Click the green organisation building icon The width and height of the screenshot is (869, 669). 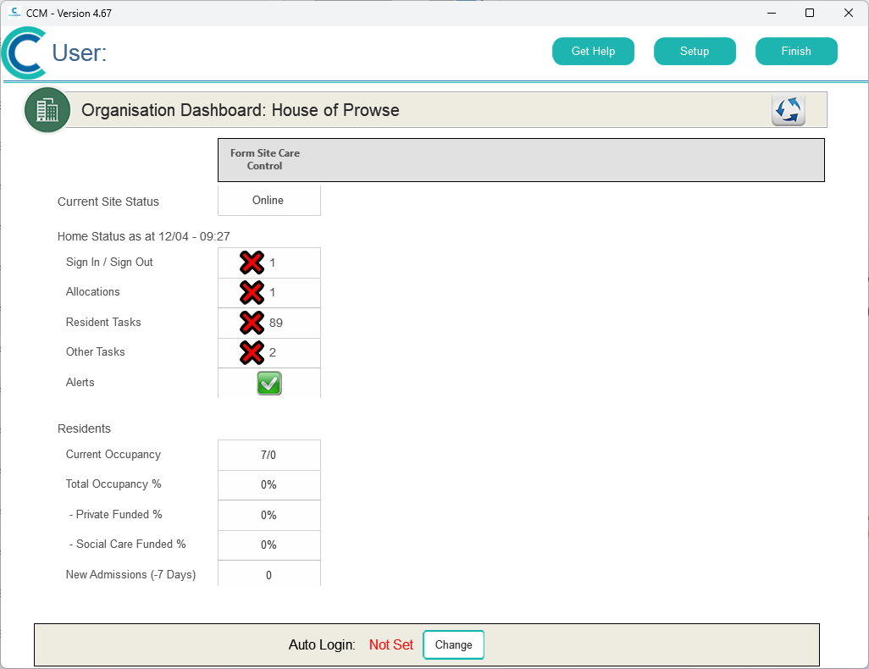pyautogui.click(x=47, y=110)
